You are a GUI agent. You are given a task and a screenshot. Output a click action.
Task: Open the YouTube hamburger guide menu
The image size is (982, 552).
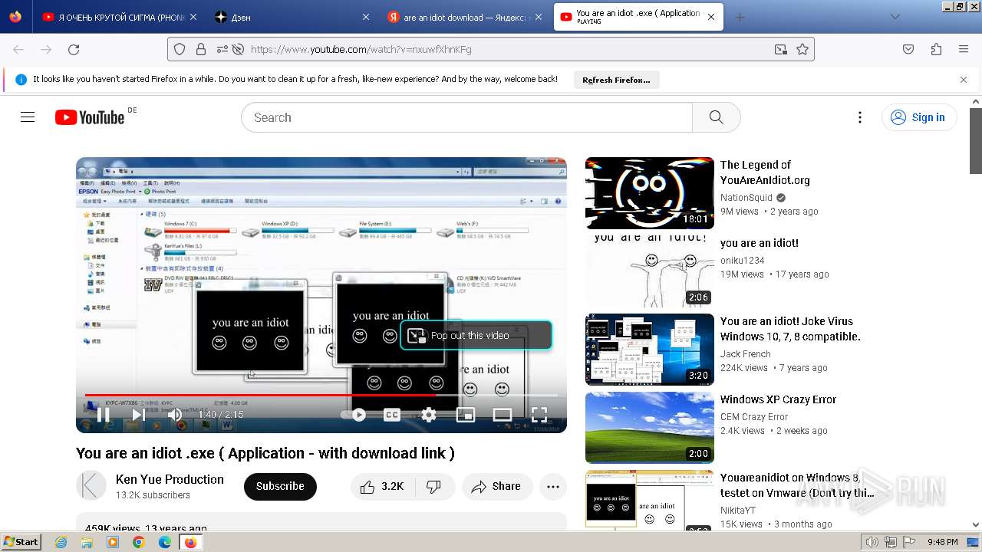(x=28, y=117)
